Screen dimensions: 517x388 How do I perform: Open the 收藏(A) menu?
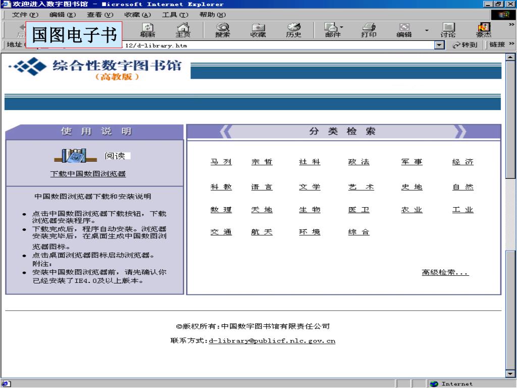coord(137,15)
